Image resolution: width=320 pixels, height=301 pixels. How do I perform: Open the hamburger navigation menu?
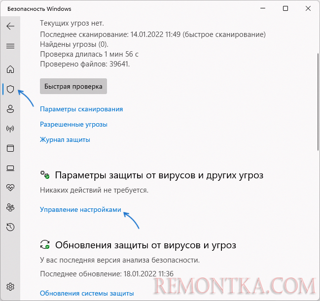click(10, 46)
